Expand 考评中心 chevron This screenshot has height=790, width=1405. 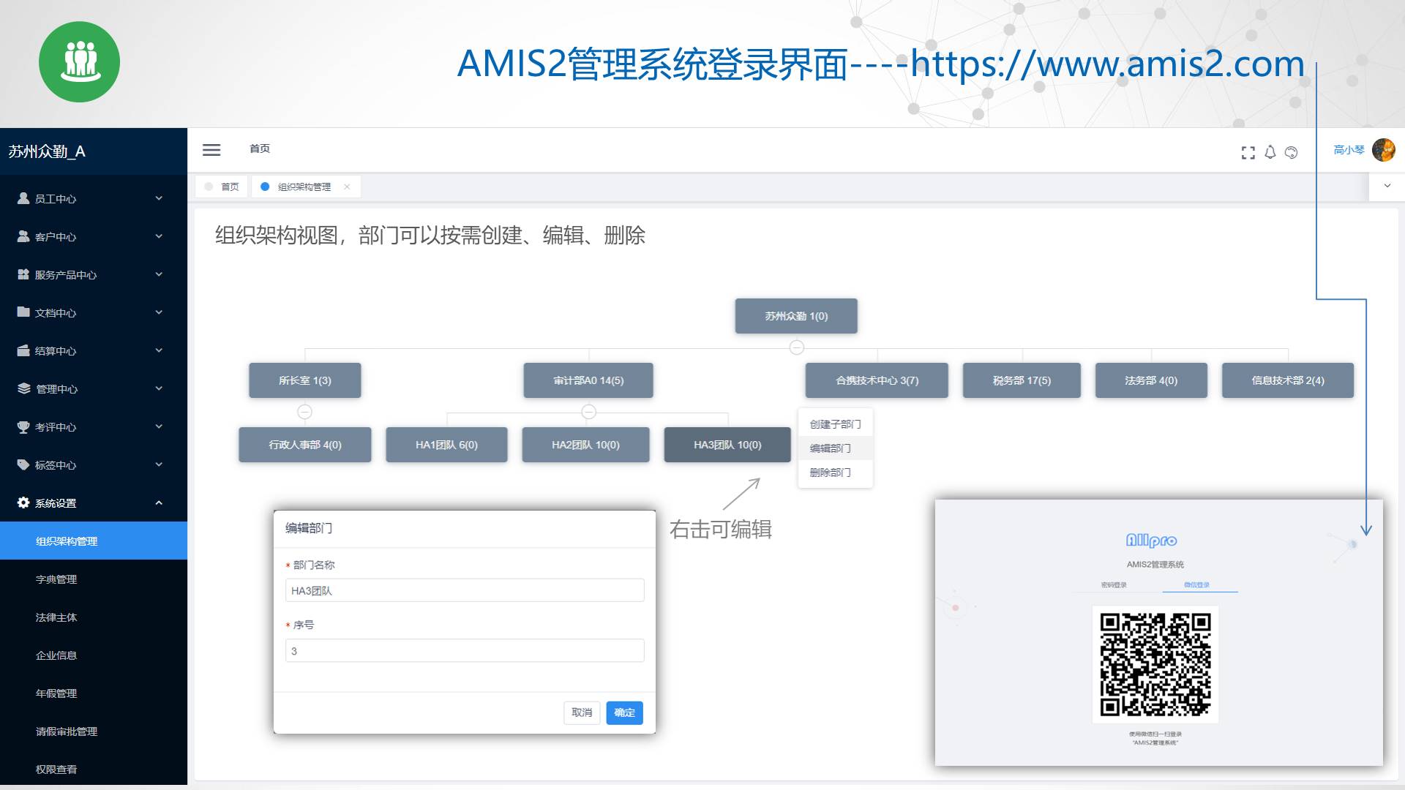(x=159, y=426)
